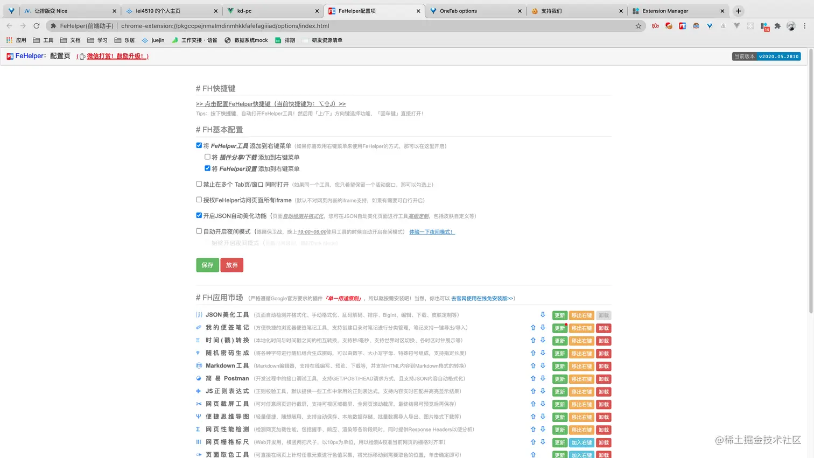The image size is (814, 458).
Task: Open the 文档 bookmarks folder
Action: [x=71, y=40]
